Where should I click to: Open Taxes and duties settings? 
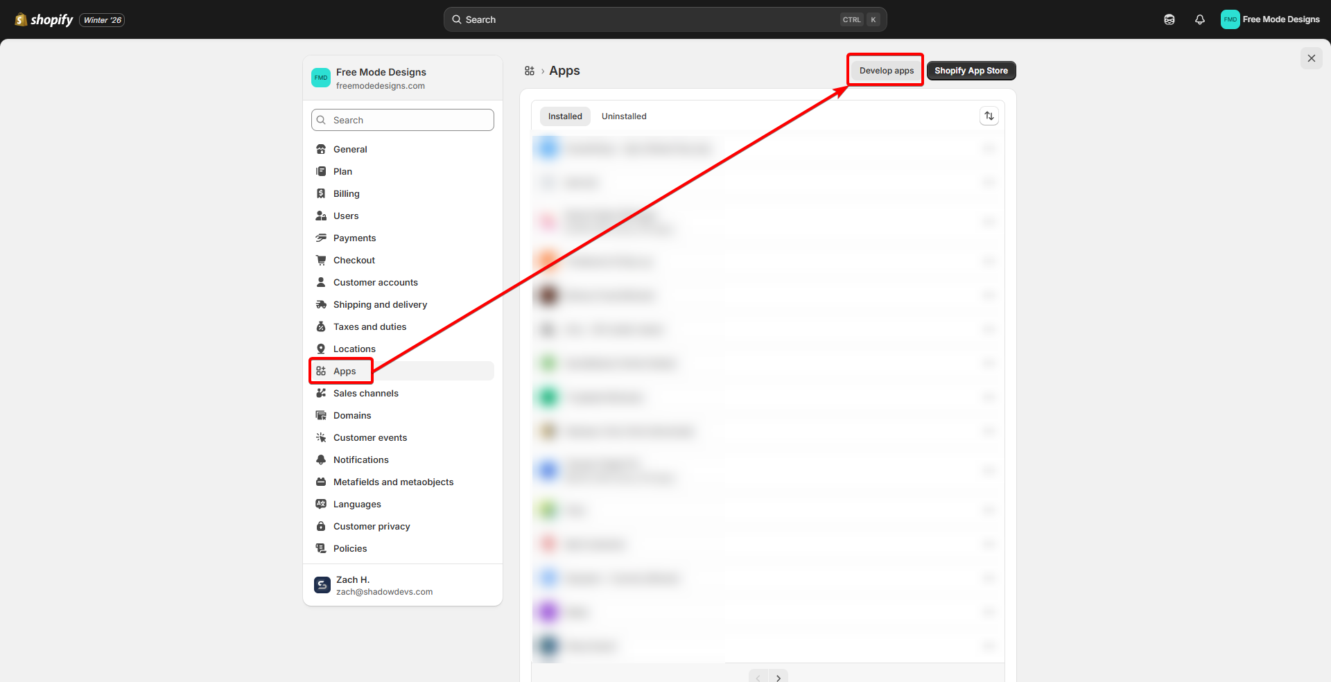pyautogui.click(x=369, y=326)
